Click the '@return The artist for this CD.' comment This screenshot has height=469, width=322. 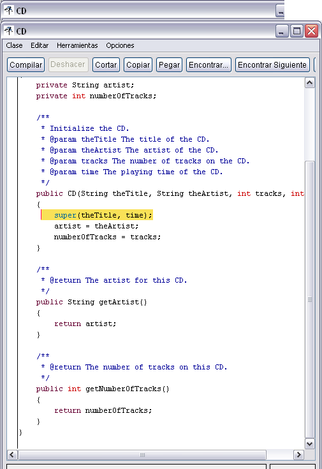tap(114, 280)
